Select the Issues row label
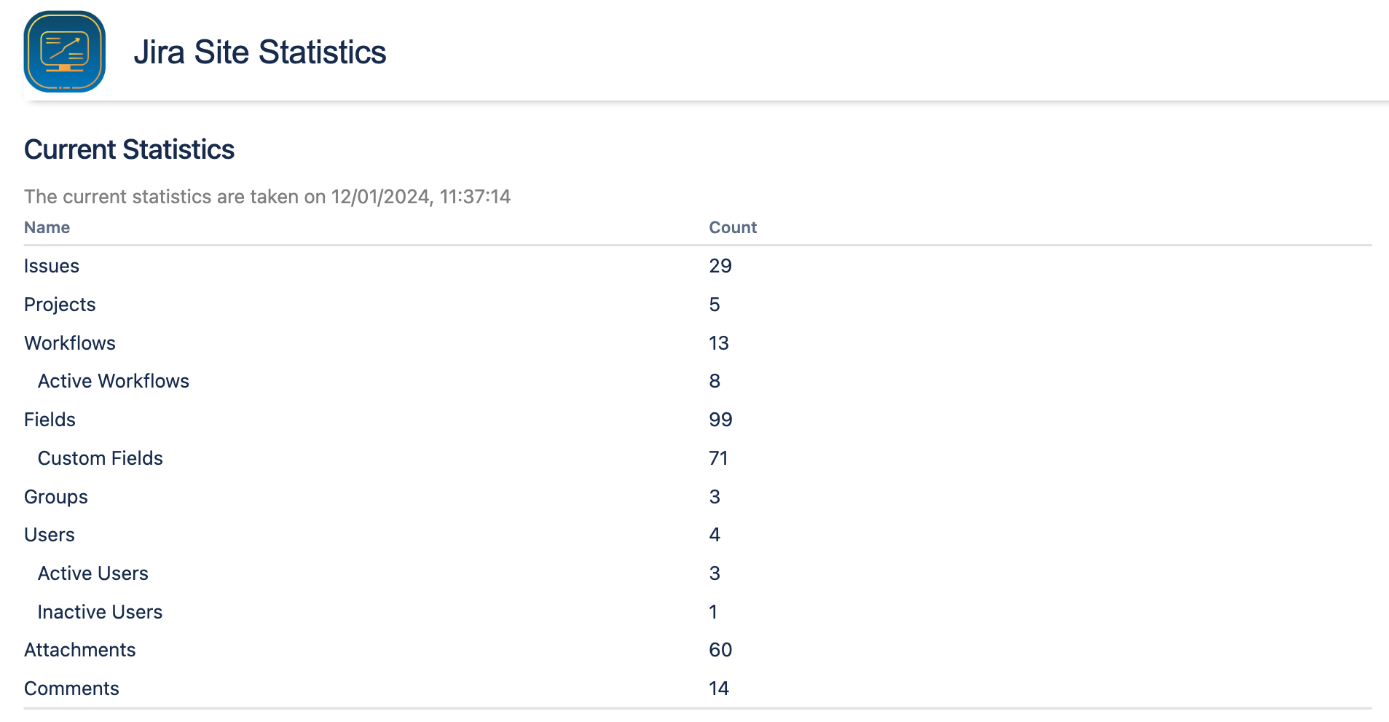The height and width of the screenshot is (722, 1389). [51, 266]
